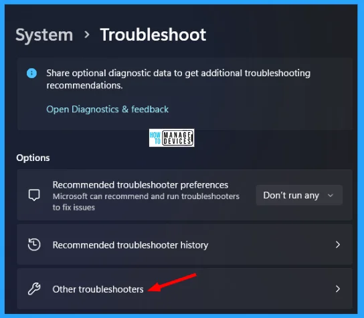Click breadcrumb chevron after System

click(x=87, y=35)
